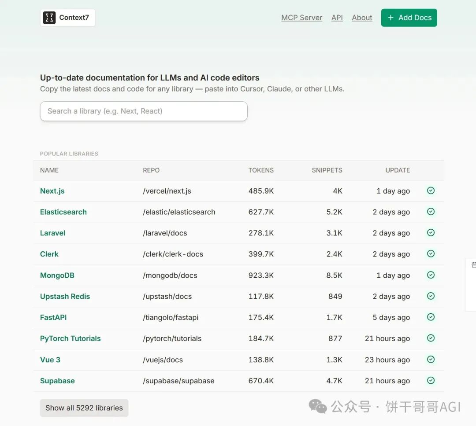Click the check status icon for Vue 3
The width and height of the screenshot is (476, 426).
[x=431, y=359]
